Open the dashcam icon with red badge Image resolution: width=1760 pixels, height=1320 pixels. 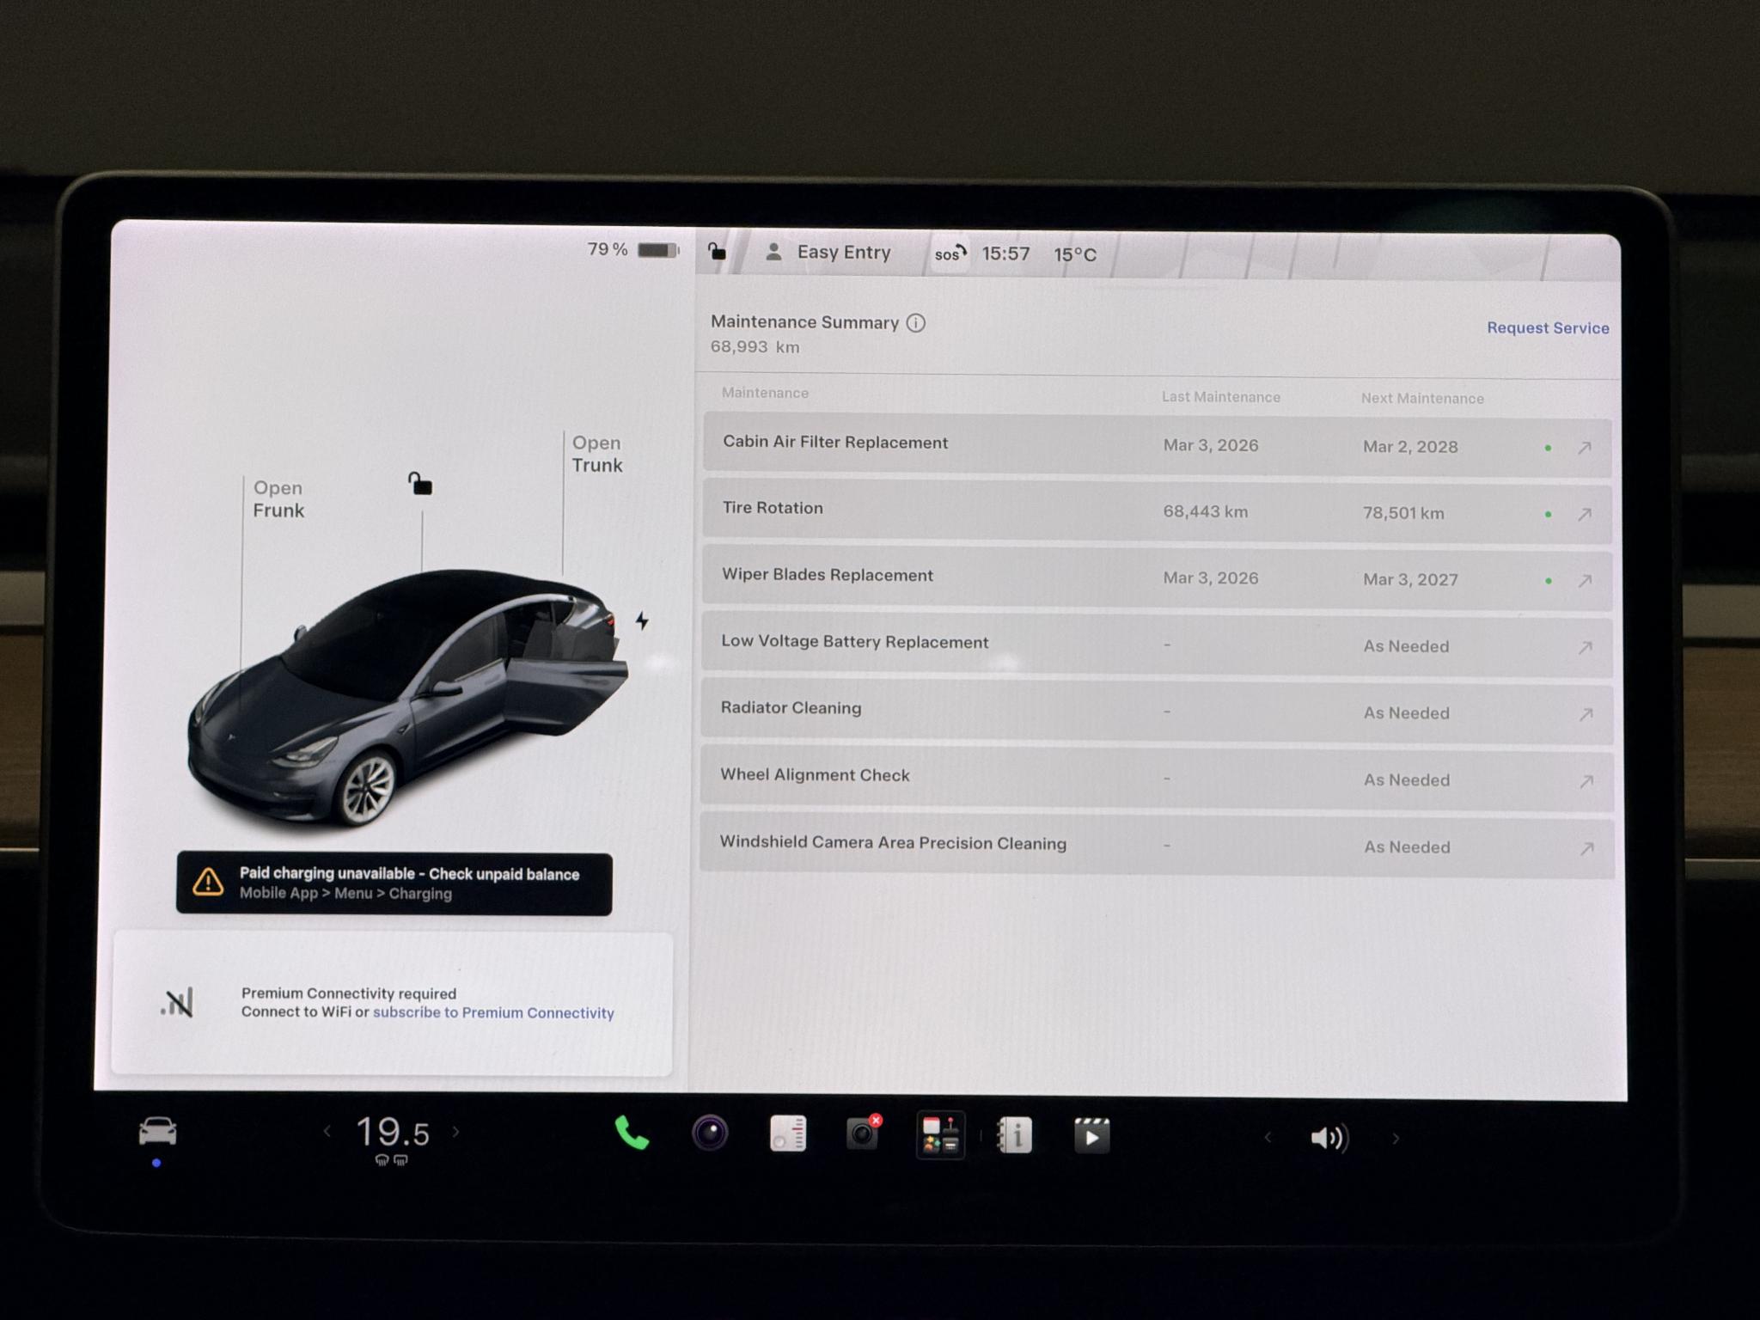pos(863,1134)
